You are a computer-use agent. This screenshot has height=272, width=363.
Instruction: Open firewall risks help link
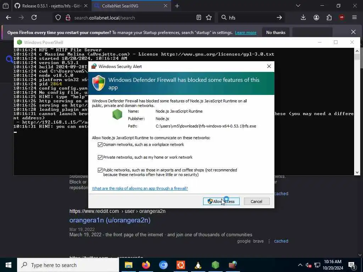tap(140, 188)
